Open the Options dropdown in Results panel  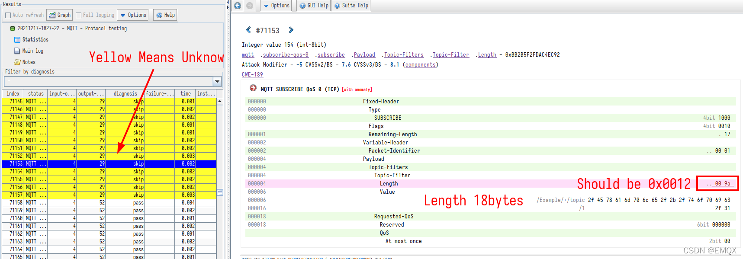click(x=133, y=15)
